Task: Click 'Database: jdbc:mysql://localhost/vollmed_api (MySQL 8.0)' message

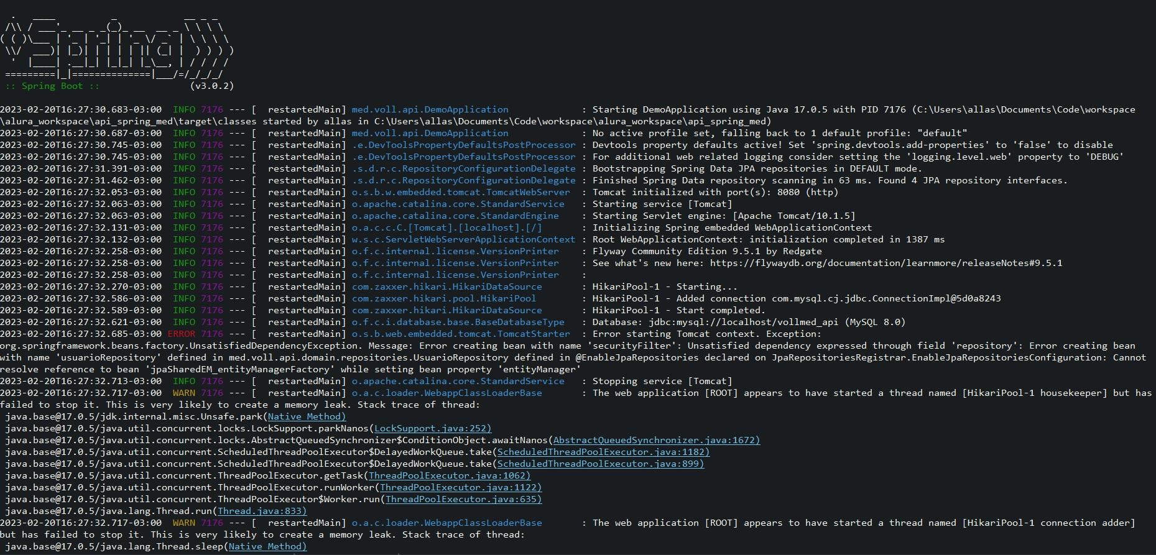Action: tap(749, 322)
